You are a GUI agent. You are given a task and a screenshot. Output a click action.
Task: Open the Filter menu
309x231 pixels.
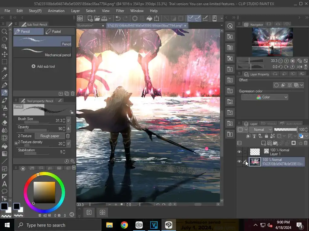point(120,11)
